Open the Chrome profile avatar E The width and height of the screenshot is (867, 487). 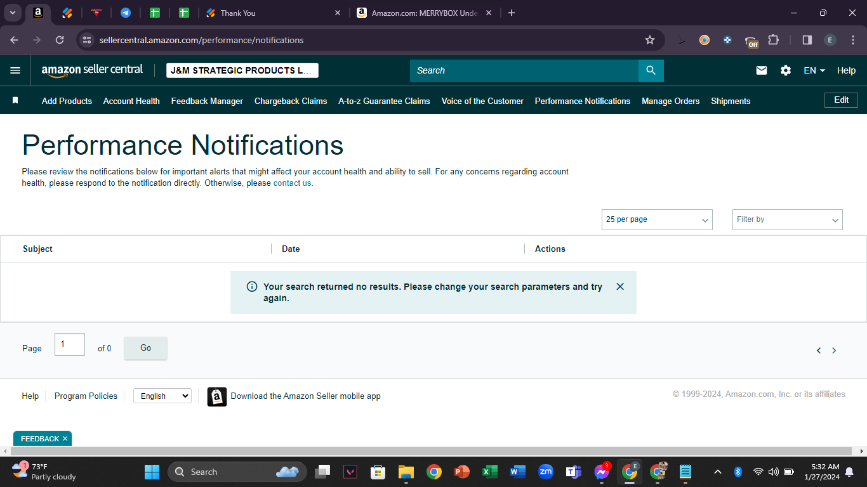click(830, 40)
